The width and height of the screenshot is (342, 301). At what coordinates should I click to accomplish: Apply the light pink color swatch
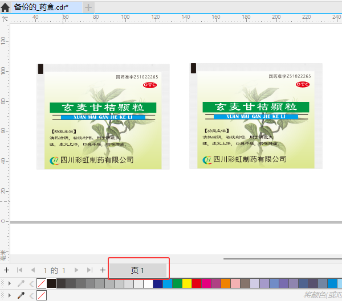tap(235, 283)
